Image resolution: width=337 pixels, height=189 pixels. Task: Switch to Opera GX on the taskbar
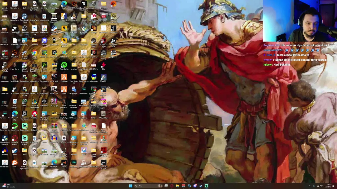pyautogui.click(x=172, y=186)
